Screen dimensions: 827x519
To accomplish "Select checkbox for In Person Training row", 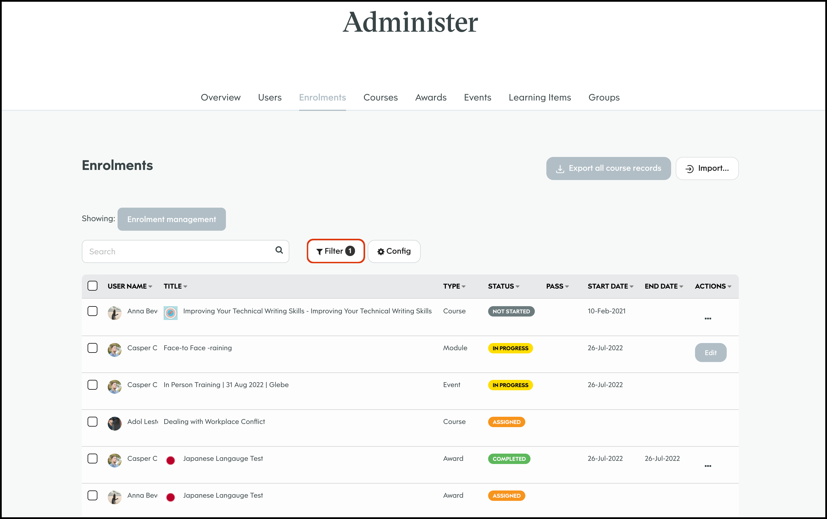I will [x=92, y=384].
